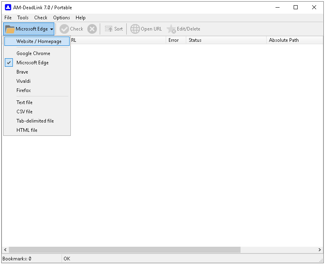The image size is (325, 264).
Task: Minimize the AM-DeadLink window
Action: coord(278,8)
